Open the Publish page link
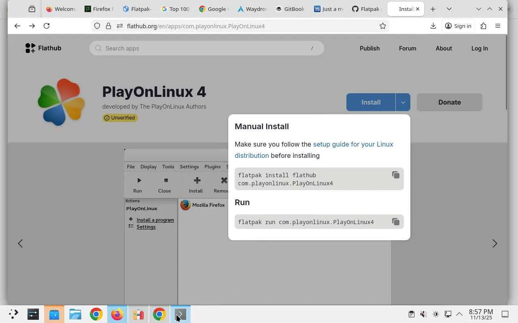518x323 pixels. tap(369, 48)
